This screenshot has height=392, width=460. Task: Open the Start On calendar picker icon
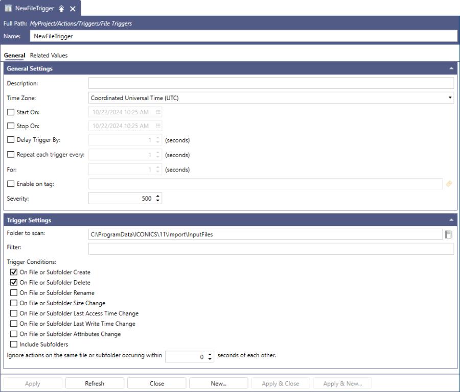(158, 112)
